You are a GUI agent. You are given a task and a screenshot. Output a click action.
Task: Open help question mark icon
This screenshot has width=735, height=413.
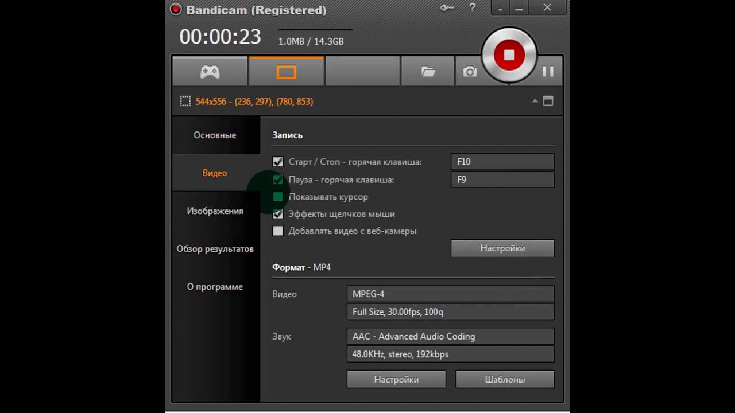472,8
